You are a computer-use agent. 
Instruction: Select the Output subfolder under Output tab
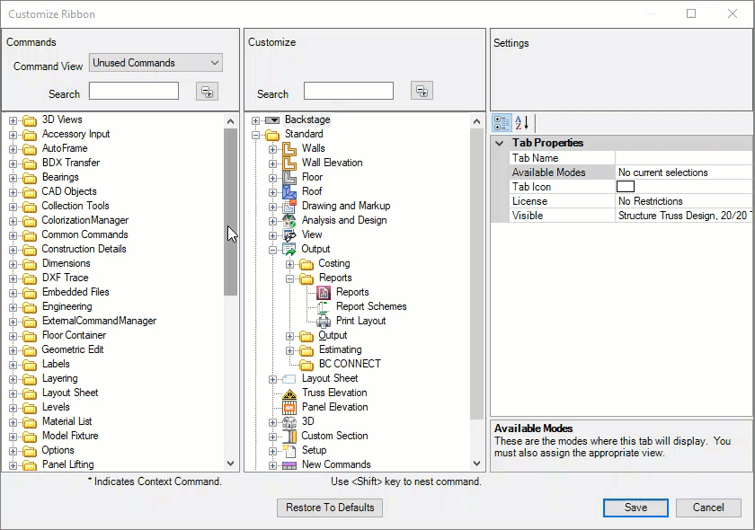[x=333, y=336]
